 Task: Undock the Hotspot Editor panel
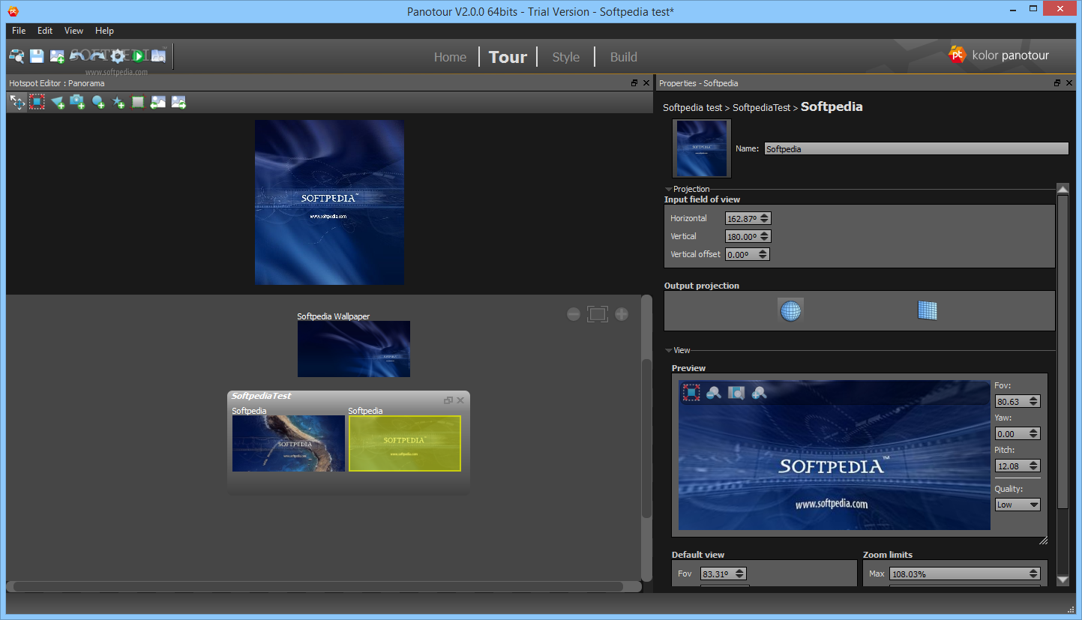click(x=634, y=83)
